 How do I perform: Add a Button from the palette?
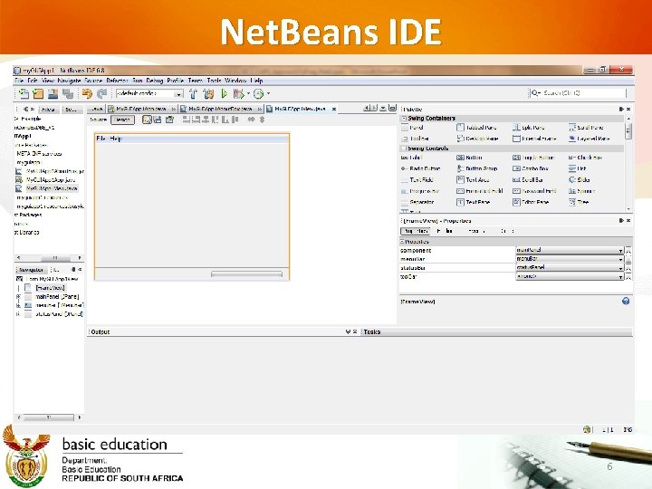point(469,158)
